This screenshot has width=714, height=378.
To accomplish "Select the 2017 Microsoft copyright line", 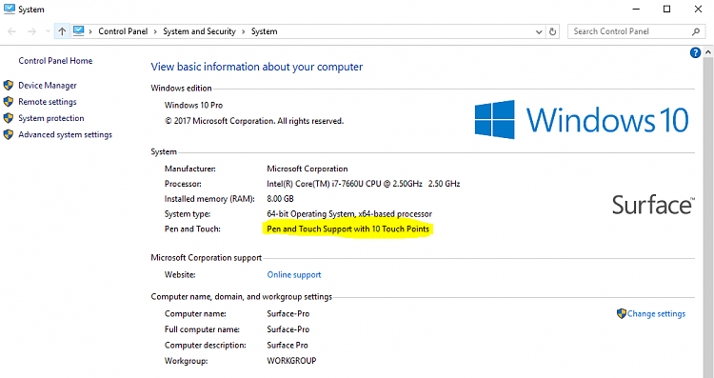I will click(254, 121).
